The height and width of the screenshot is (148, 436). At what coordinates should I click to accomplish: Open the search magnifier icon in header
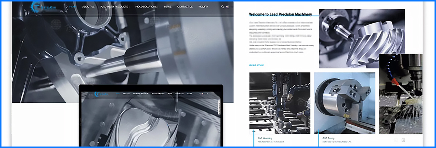click(222, 7)
